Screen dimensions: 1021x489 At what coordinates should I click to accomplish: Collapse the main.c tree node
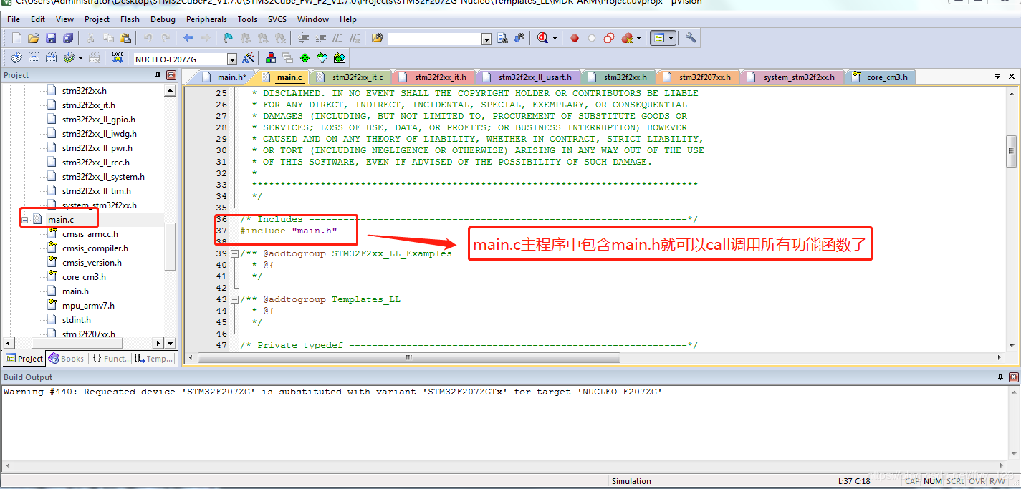24,220
